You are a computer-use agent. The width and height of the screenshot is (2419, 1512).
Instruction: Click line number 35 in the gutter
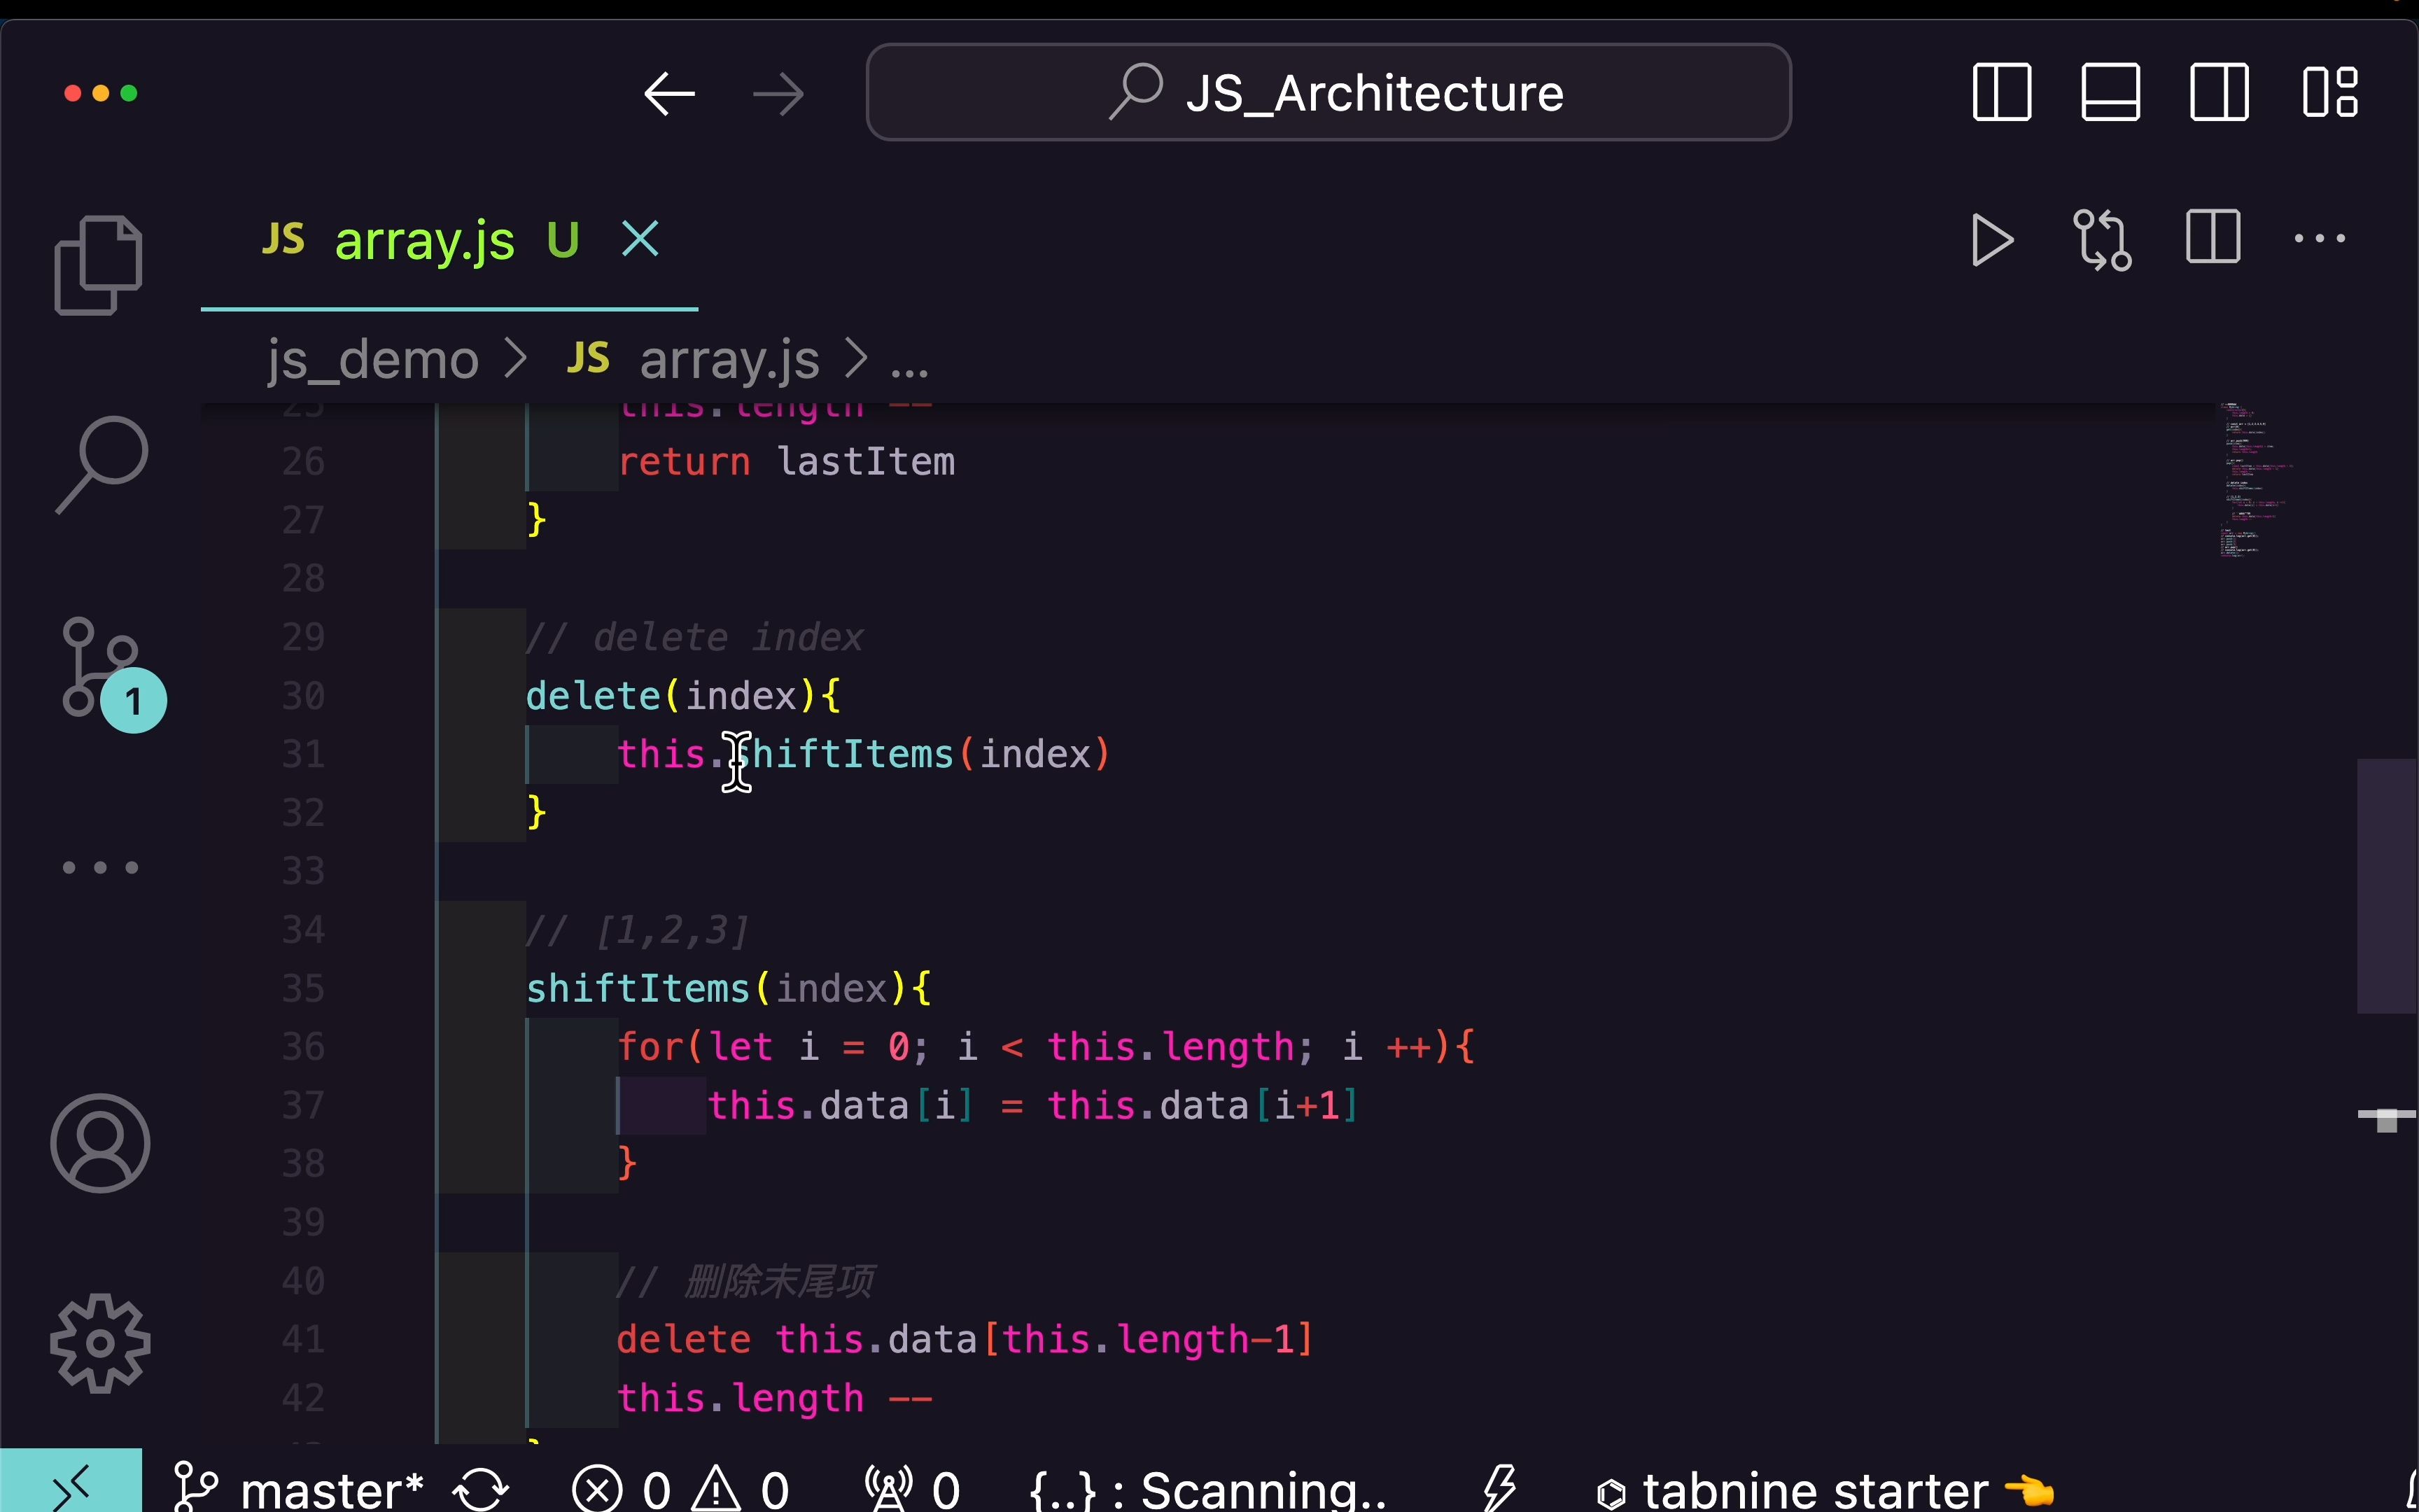point(304,988)
